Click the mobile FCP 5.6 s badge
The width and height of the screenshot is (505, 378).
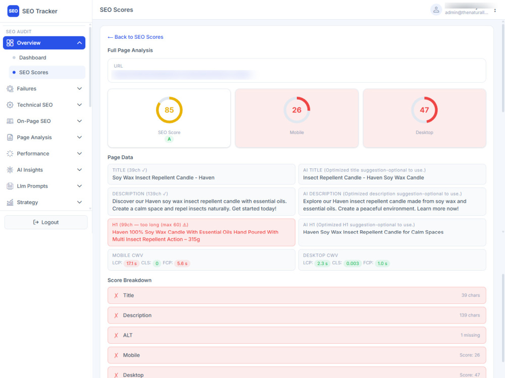pos(182,264)
